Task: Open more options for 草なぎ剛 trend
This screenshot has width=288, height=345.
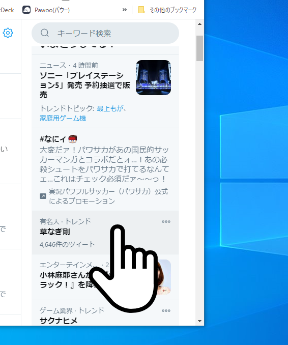Action: pyautogui.click(x=166, y=221)
